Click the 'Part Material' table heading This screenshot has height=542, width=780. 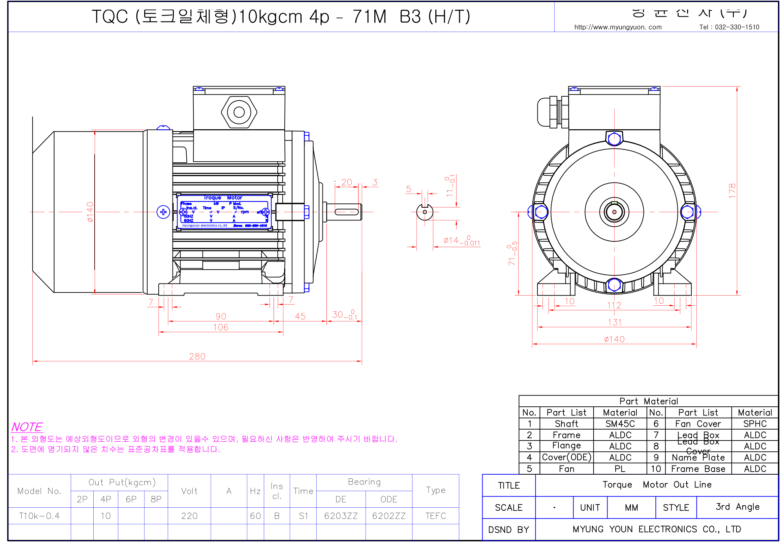pyautogui.click(x=649, y=401)
